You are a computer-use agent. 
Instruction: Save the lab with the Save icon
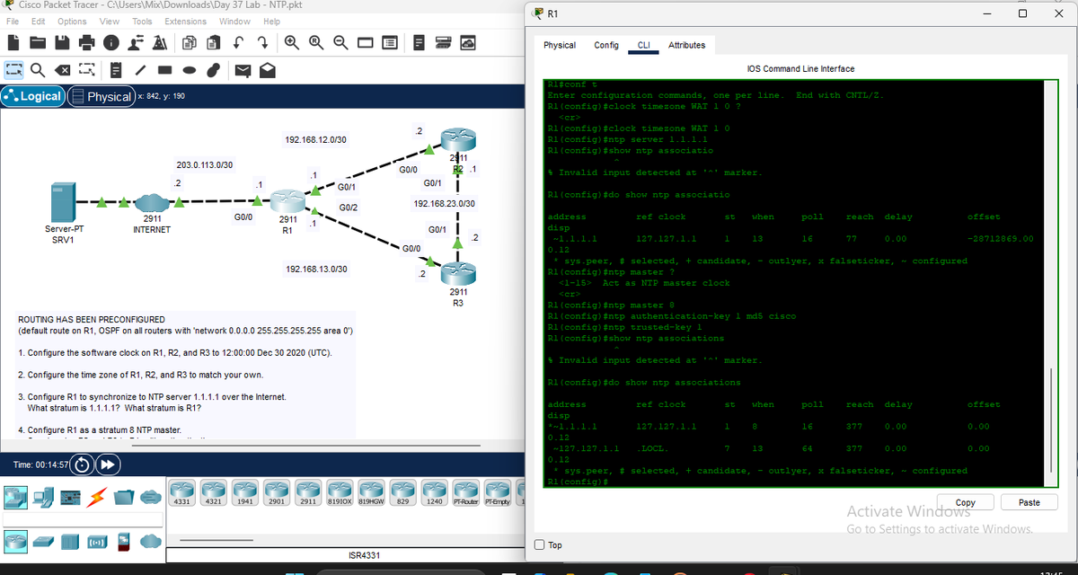tap(63, 42)
